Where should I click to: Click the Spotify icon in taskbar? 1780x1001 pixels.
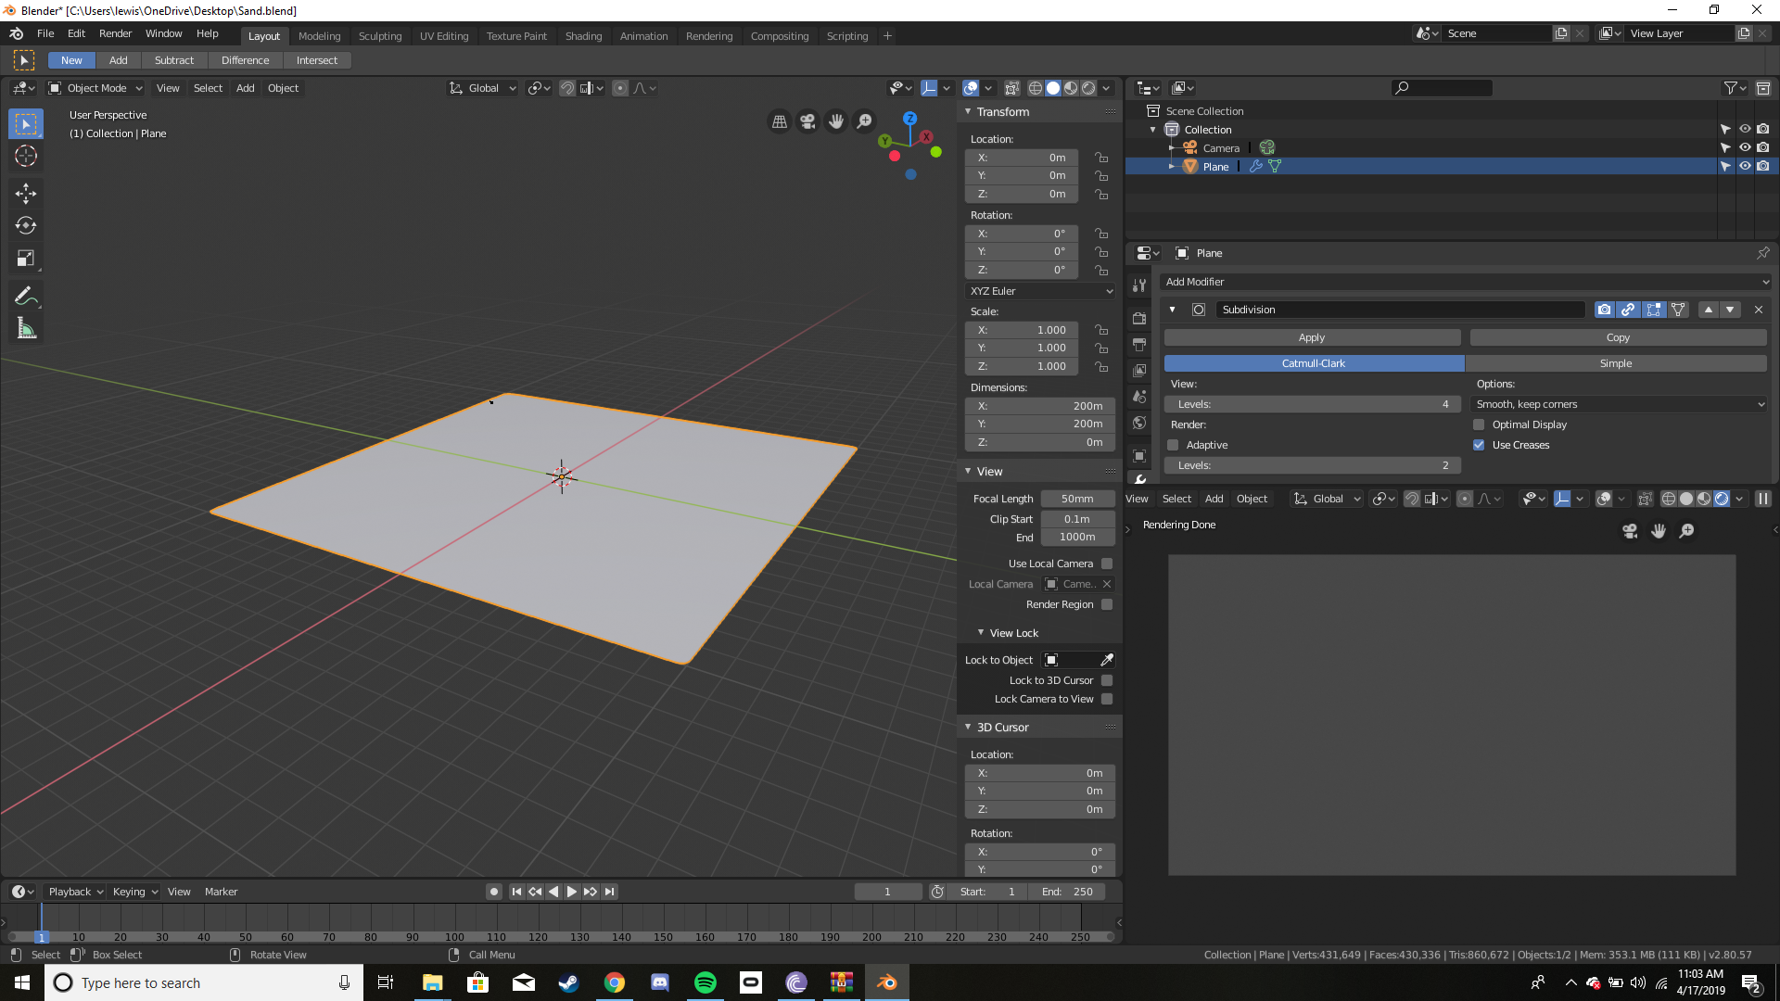tap(706, 982)
